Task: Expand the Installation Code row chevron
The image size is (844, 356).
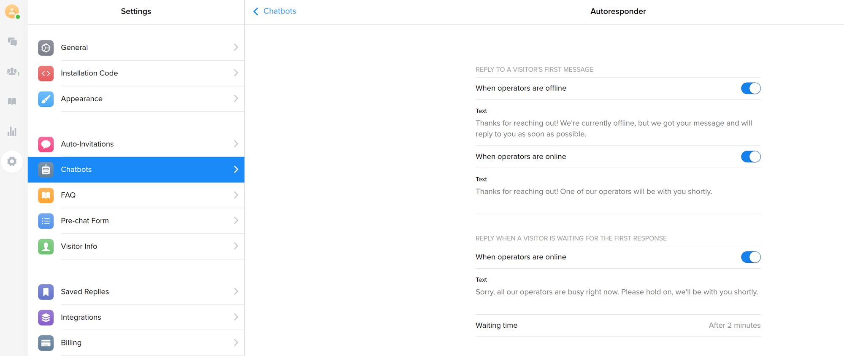Action: (236, 73)
